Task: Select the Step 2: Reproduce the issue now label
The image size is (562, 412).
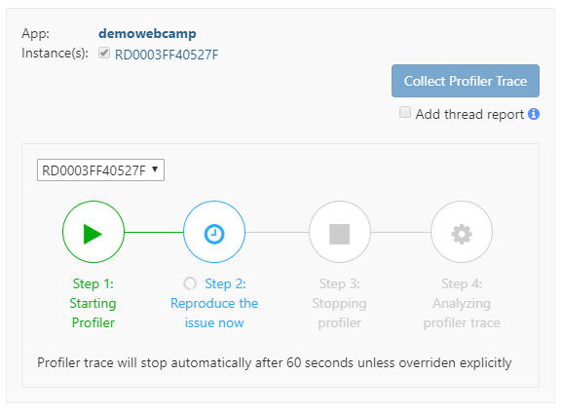Action: point(214,303)
